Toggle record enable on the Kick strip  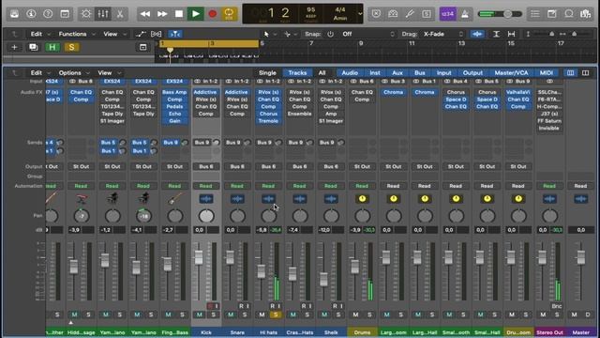(x=210, y=306)
